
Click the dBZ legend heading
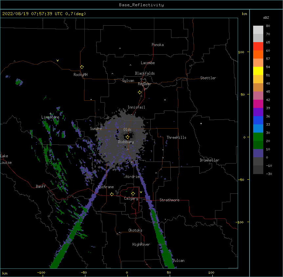pos(266,18)
